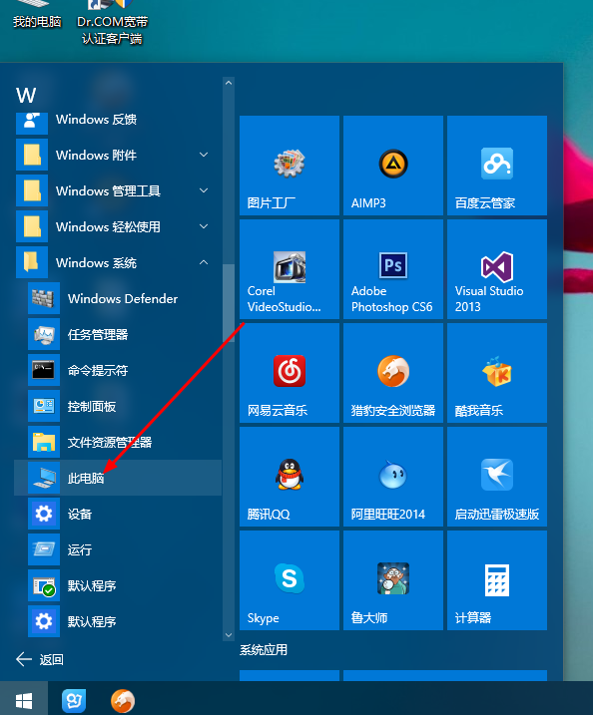Viewport: 593px width, 715px height.
Task: Open 默认程序 with the green checkmark icon
Action: (x=118, y=585)
